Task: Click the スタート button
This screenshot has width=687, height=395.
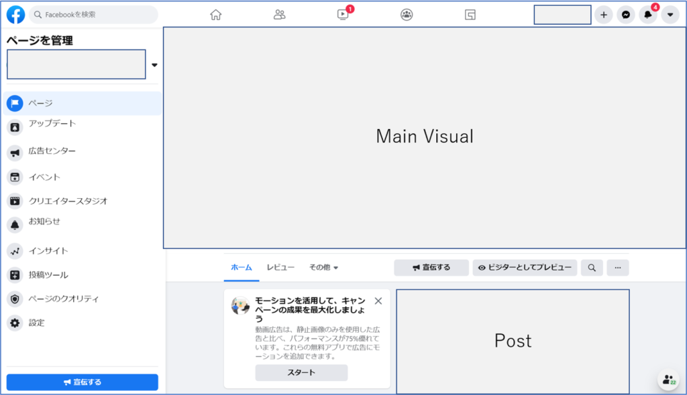Action: click(x=301, y=372)
